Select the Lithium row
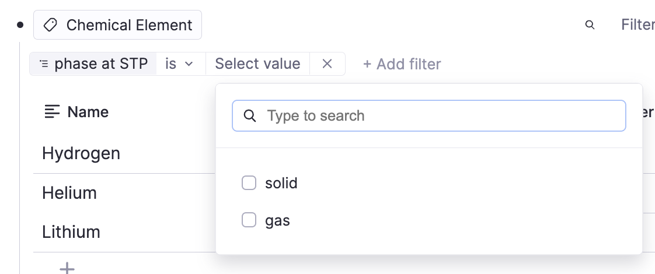The width and height of the screenshot is (655, 274). point(71,232)
